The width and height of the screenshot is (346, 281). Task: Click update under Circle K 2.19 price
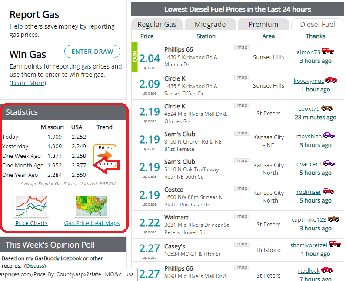[x=150, y=121]
